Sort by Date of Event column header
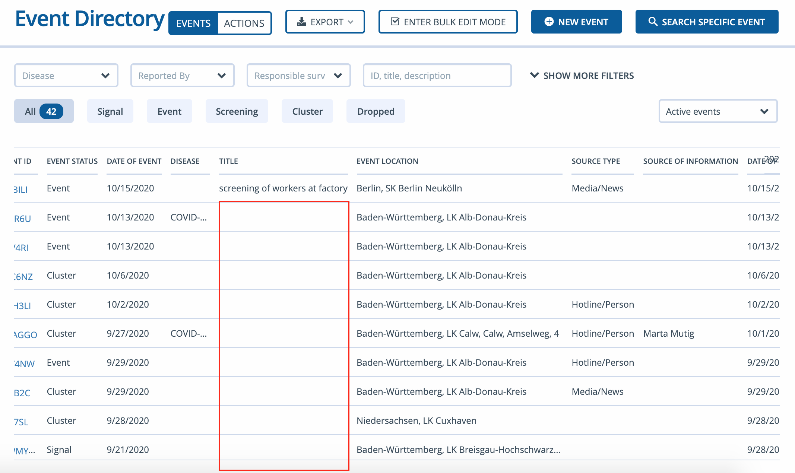This screenshot has height=473, width=795. pos(134,161)
